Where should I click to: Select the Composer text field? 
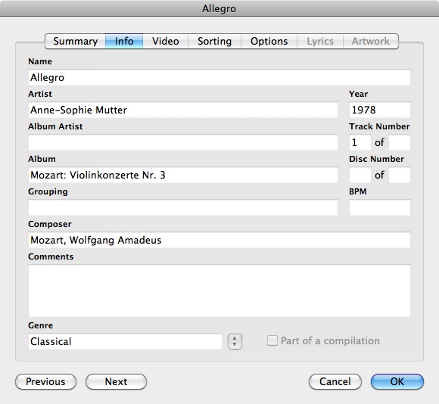click(x=219, y=240)
